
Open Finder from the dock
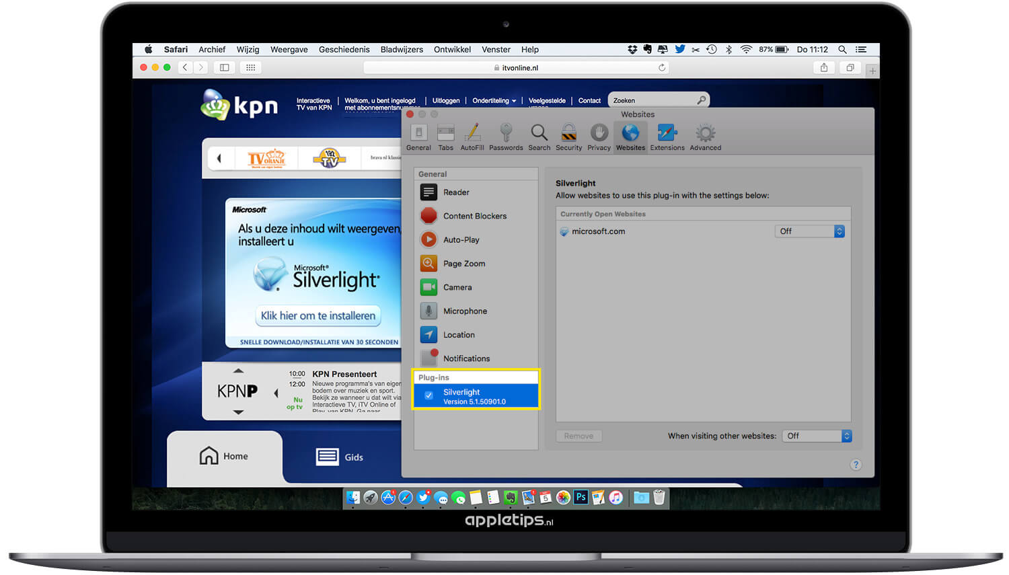click(x=352, y=497)
